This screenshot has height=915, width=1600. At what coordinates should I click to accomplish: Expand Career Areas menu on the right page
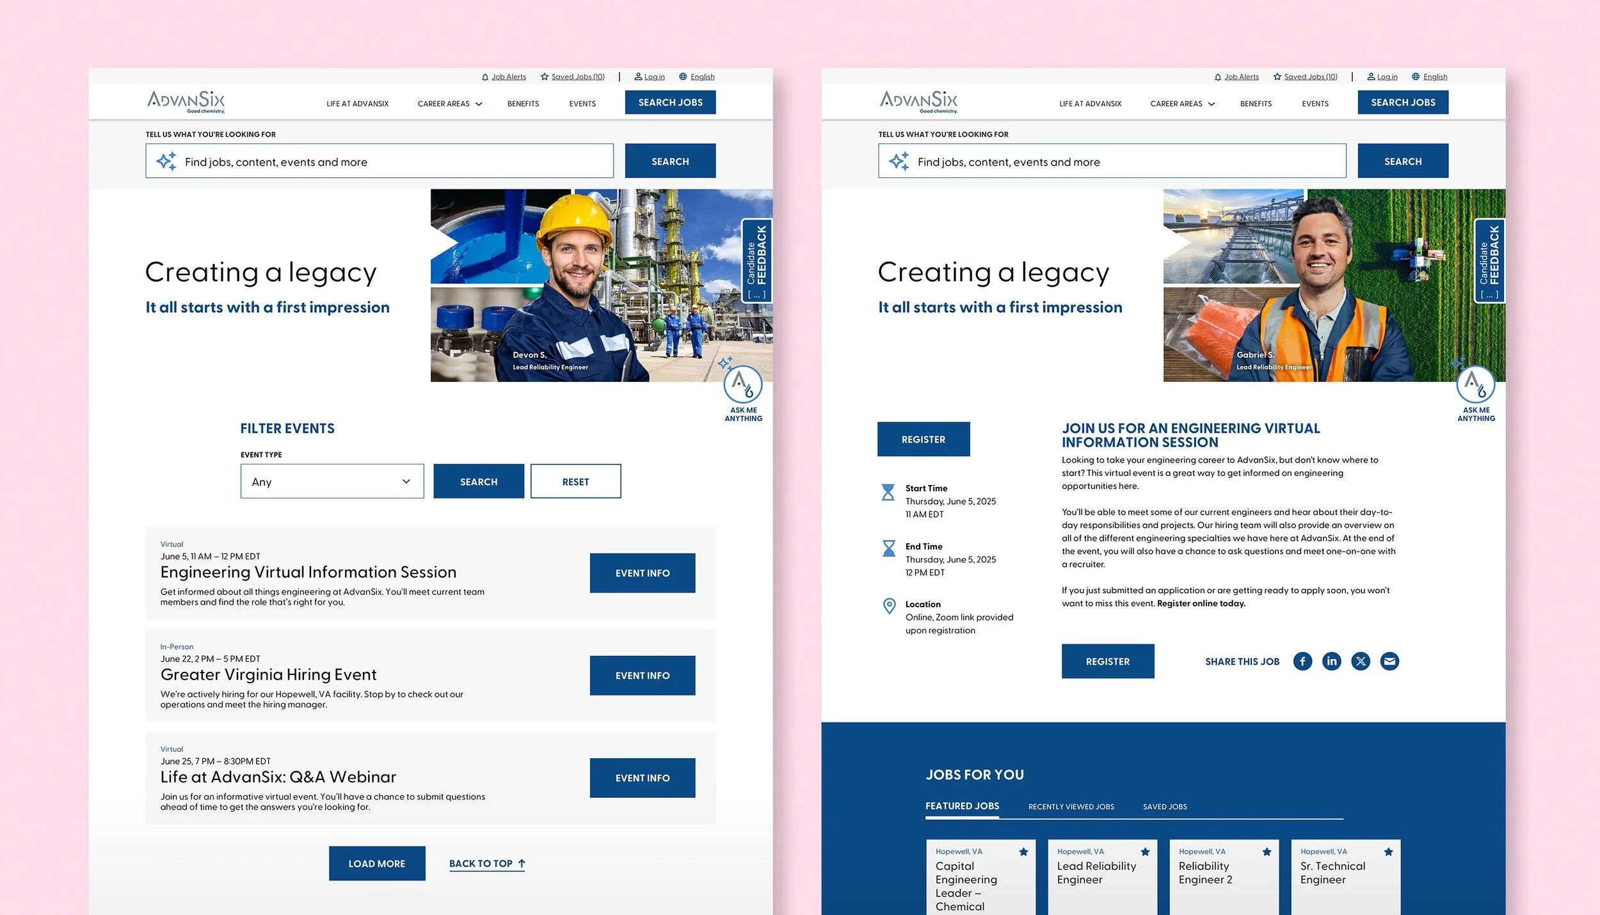pyautogui.click(x=1183, y=104)
